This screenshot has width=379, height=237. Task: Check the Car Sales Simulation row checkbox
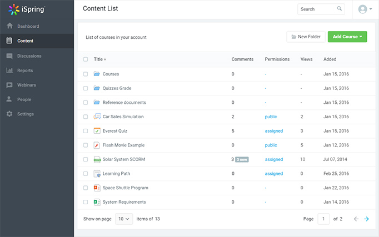pos(86,117)
